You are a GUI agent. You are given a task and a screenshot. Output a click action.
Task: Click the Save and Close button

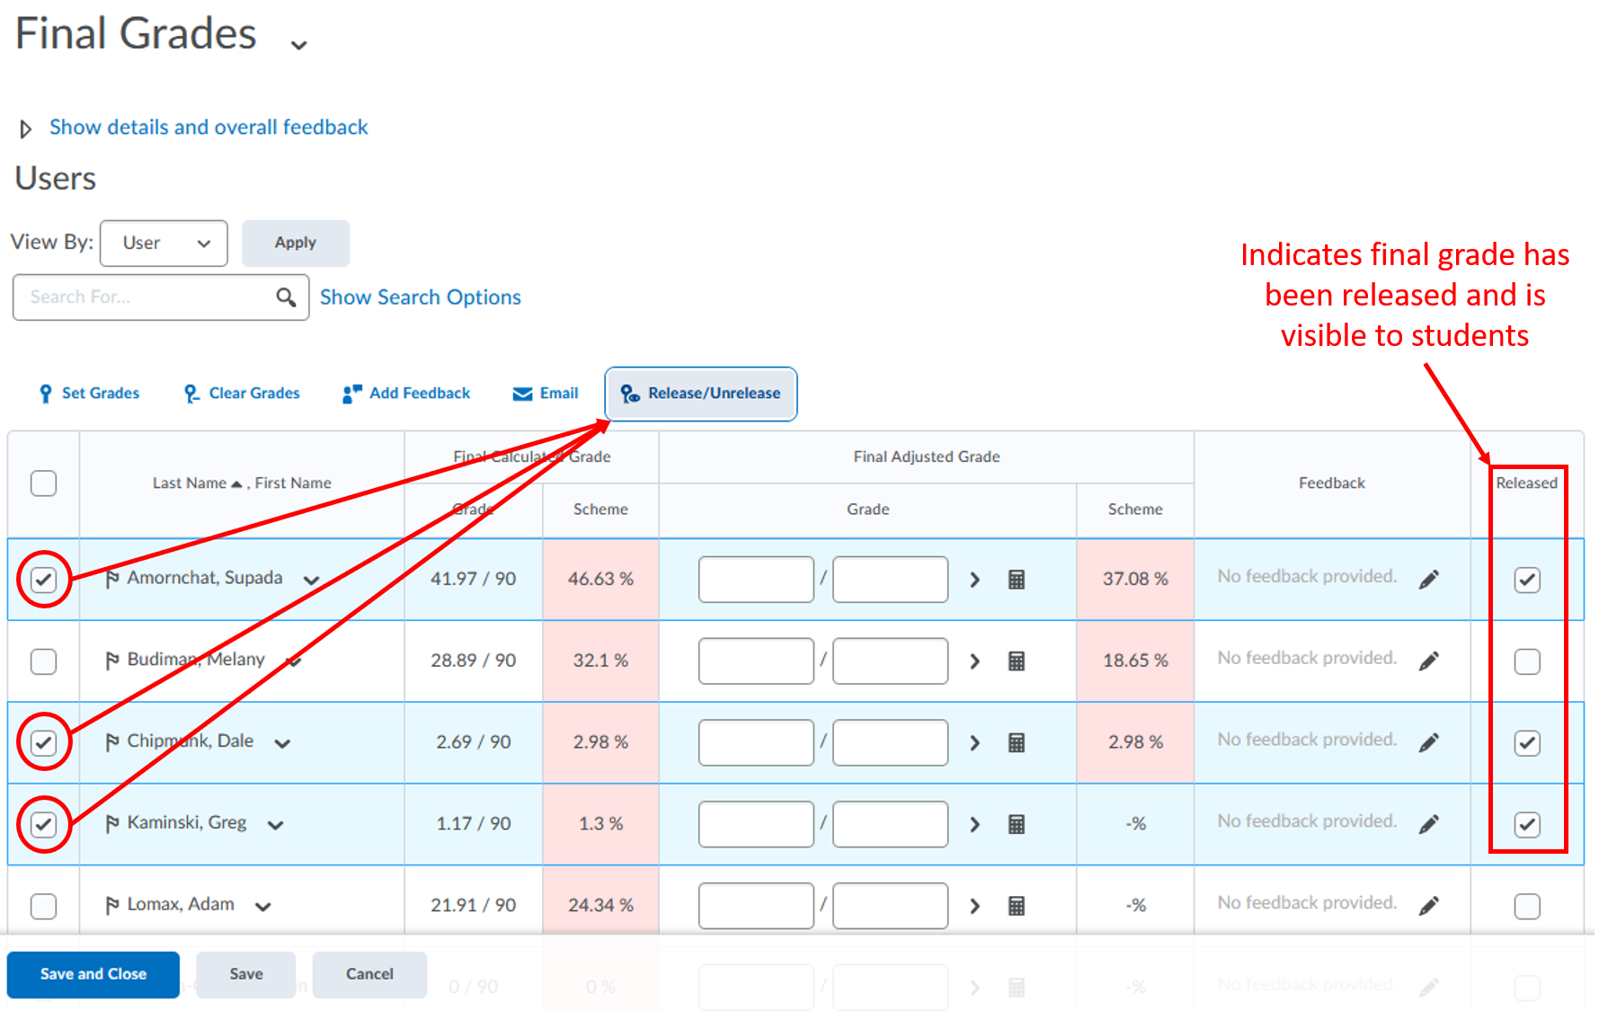click(93, 974)
